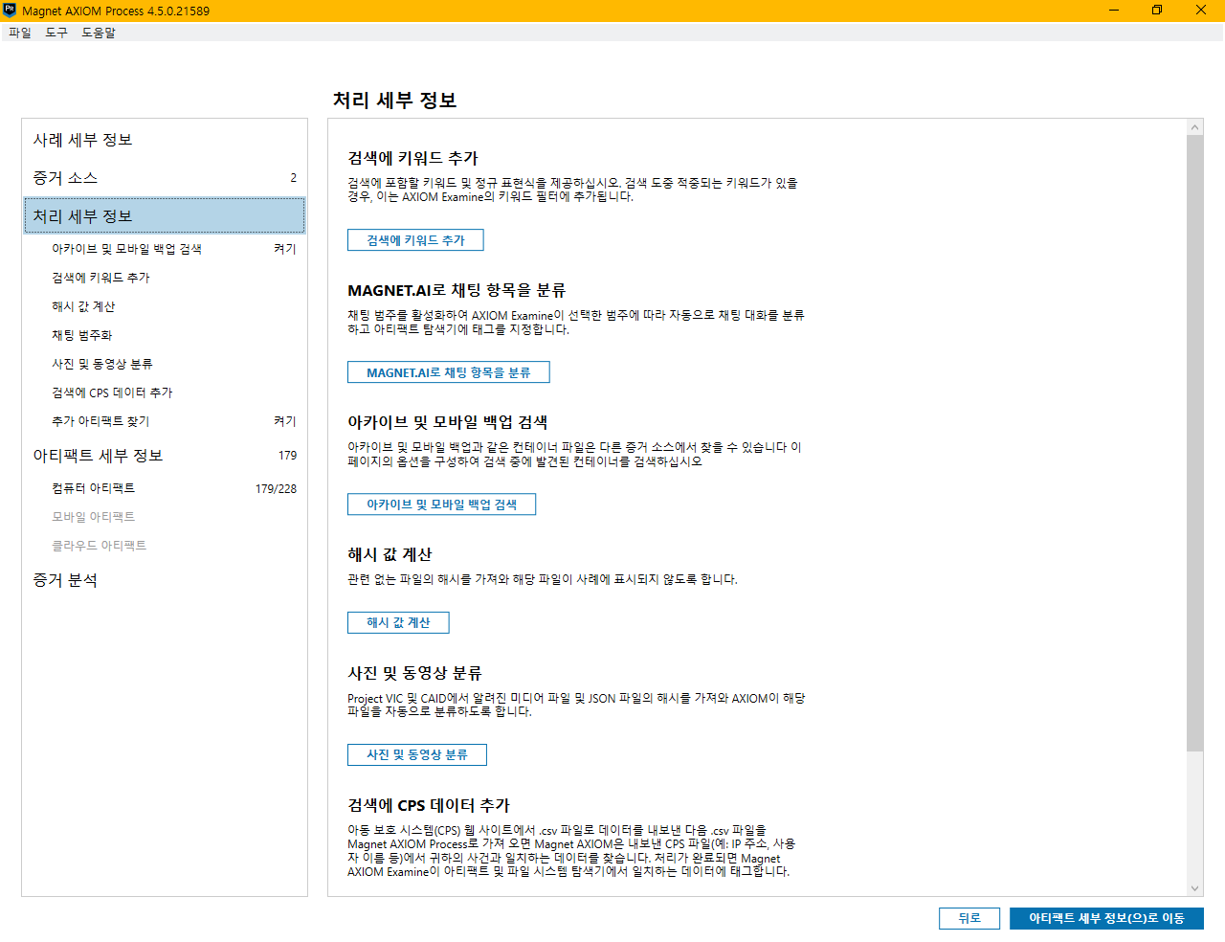Maximize the Magnet AXIOM Process window

pyautogui.click(x=1157, y=11)
